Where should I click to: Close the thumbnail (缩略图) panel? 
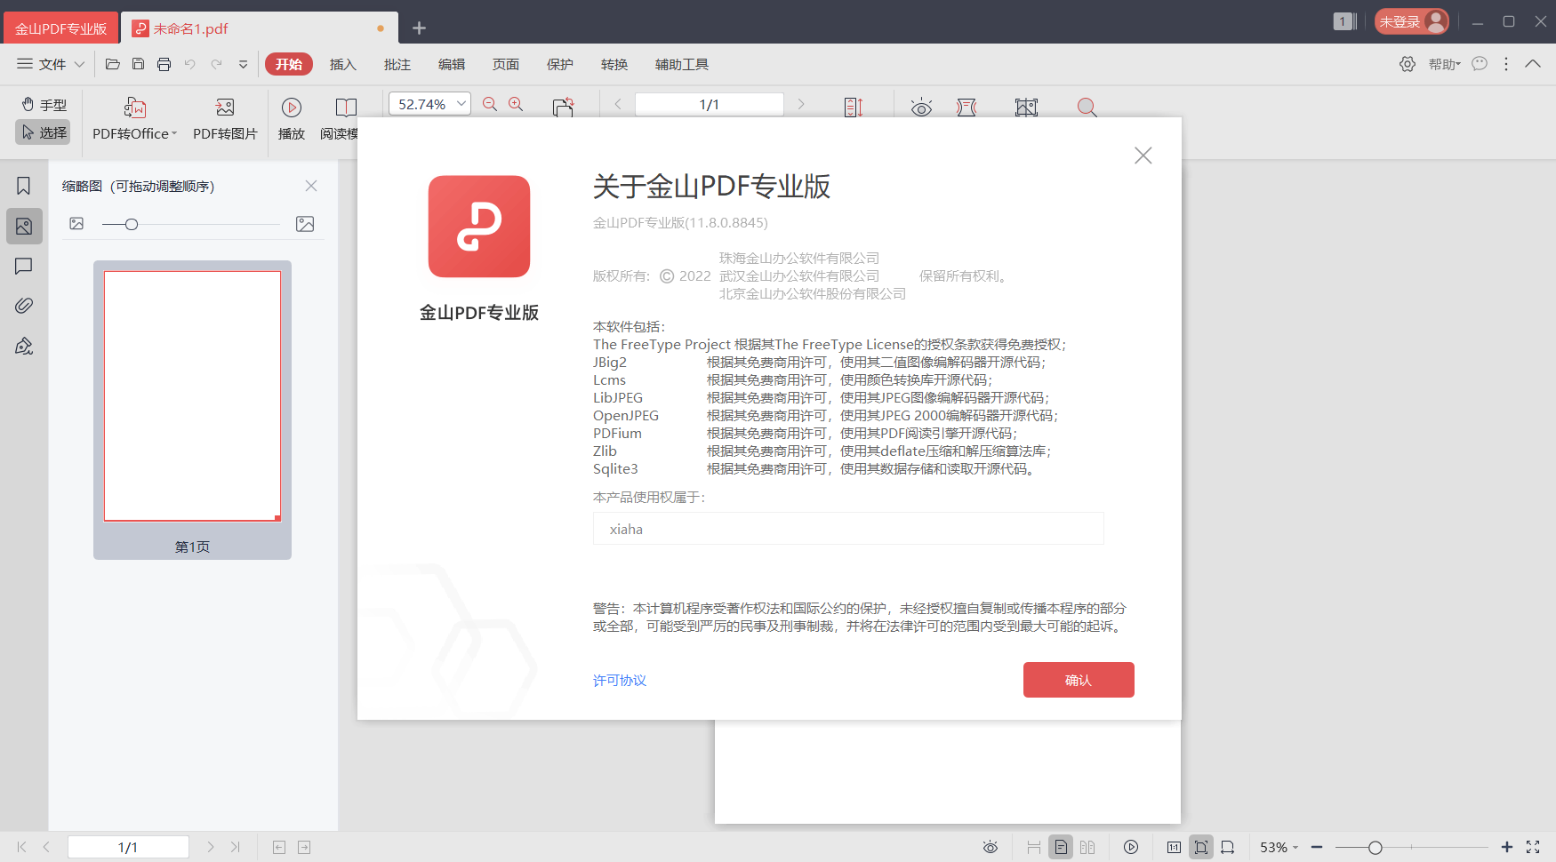pos(311,186)
